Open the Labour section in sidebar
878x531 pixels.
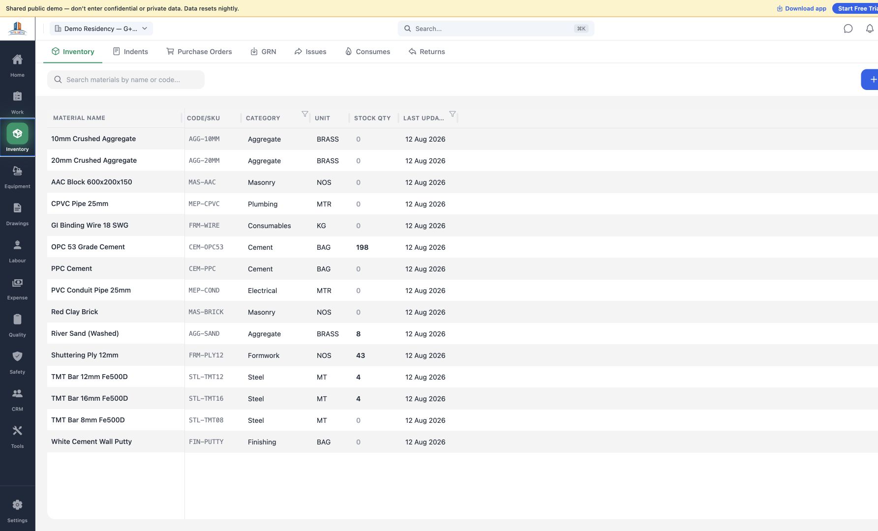(17, 251)
